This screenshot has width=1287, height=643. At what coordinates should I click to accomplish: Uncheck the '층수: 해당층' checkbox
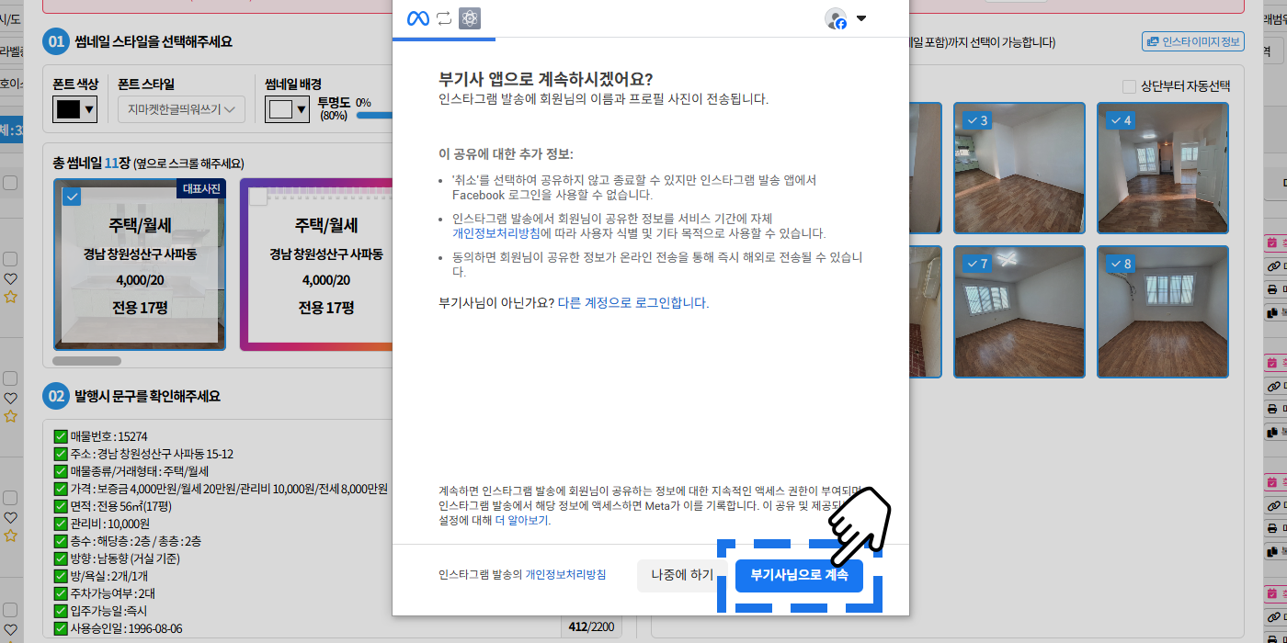(x=62, y=541)
